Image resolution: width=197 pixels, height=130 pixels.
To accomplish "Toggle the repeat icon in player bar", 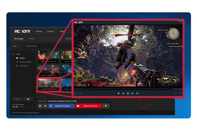I will (x=176, y=93).
